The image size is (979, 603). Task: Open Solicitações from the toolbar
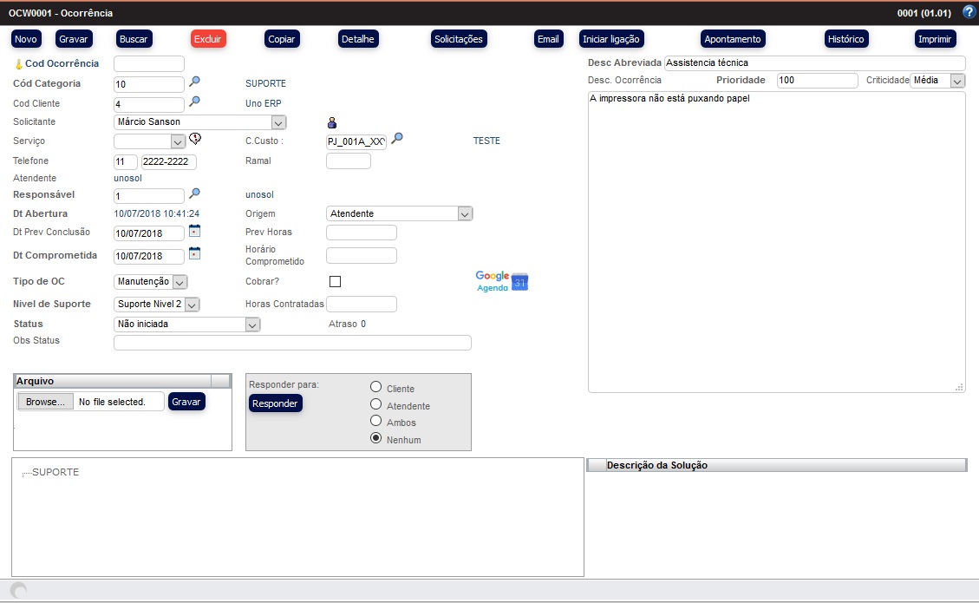(459, 39)
